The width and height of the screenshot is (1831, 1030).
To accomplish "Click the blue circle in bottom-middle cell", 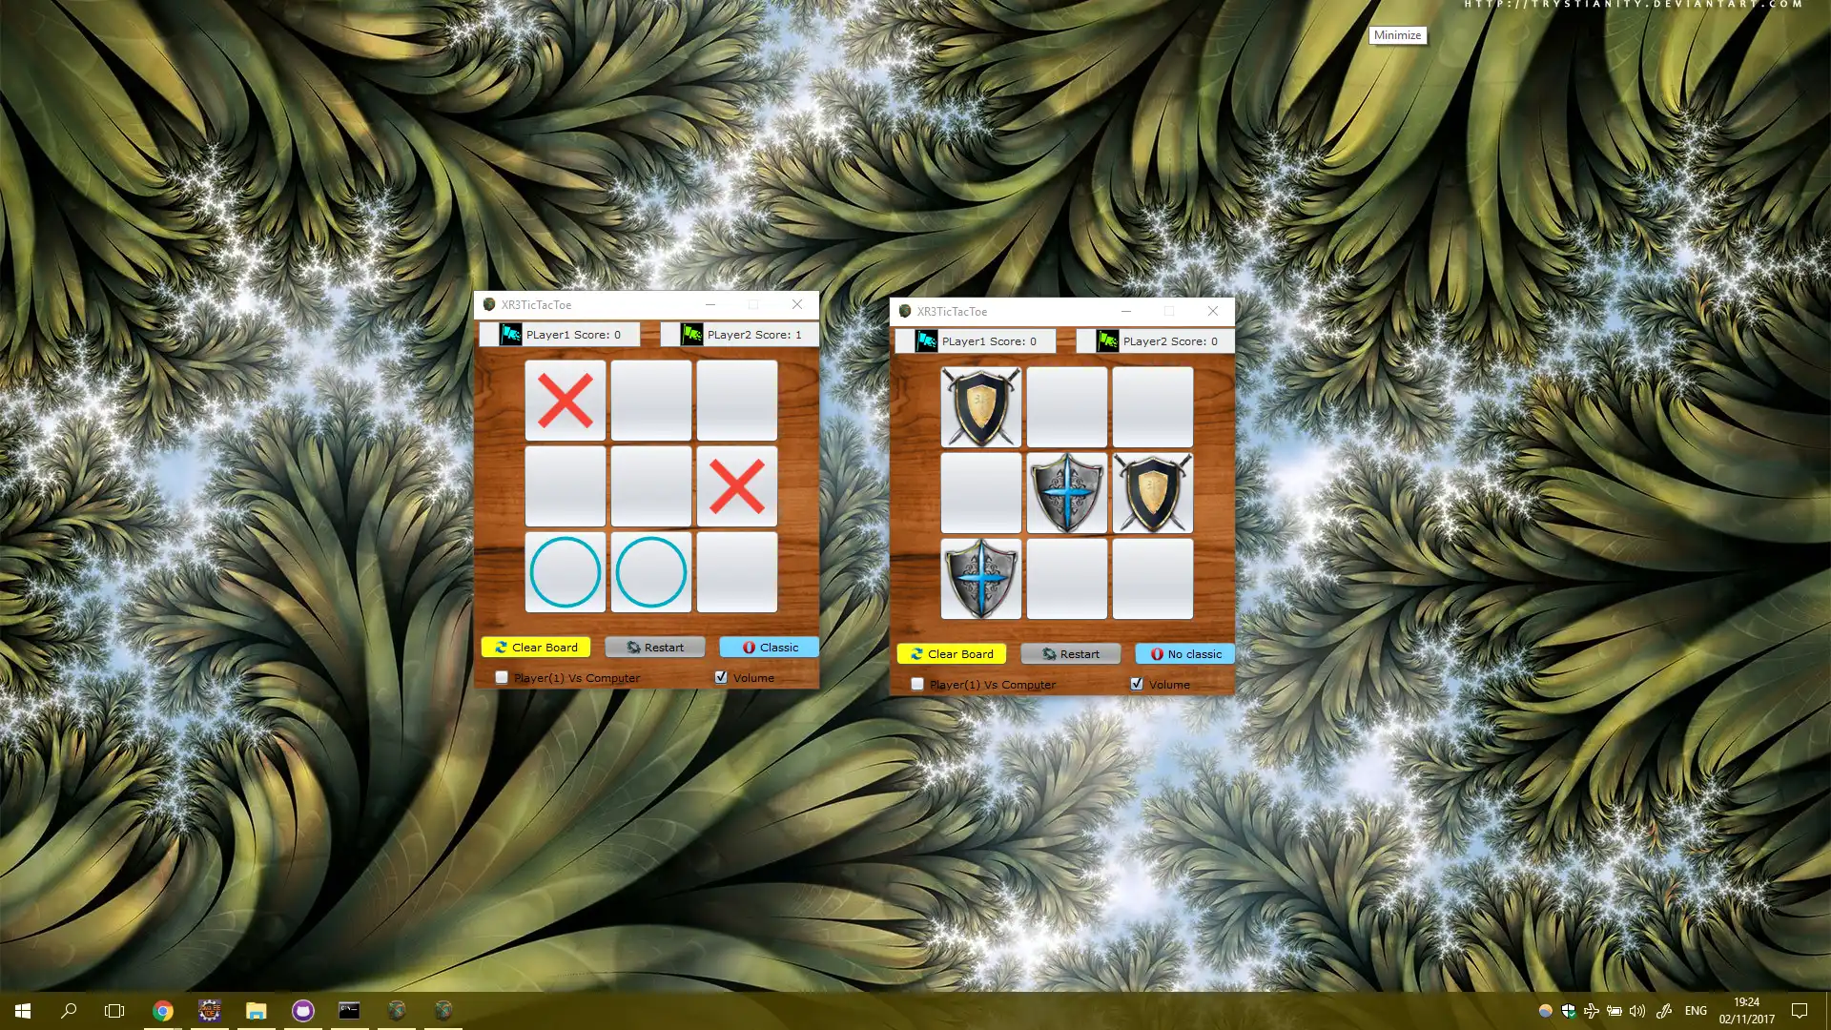I will click(650, 572).
